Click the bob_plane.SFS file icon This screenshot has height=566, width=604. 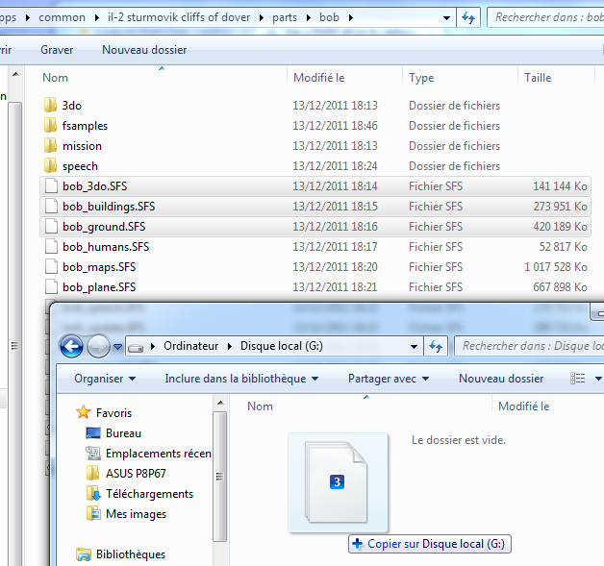(51, 287)
